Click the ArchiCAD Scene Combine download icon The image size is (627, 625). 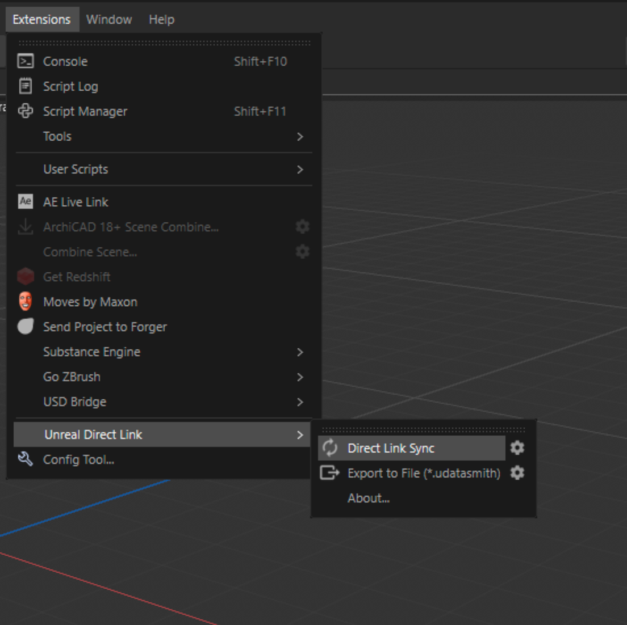pos(26,227)
